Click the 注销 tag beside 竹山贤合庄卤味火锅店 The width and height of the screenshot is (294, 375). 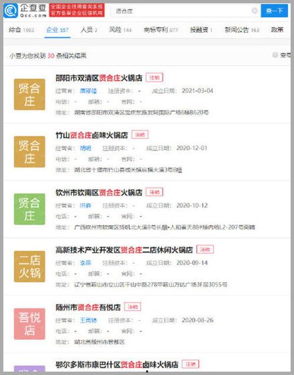(x=140, y=135)
